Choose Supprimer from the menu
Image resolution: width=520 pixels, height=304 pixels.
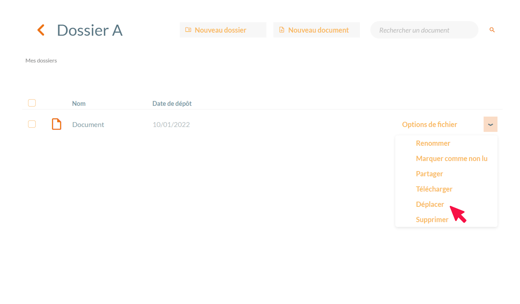(432, 220)
